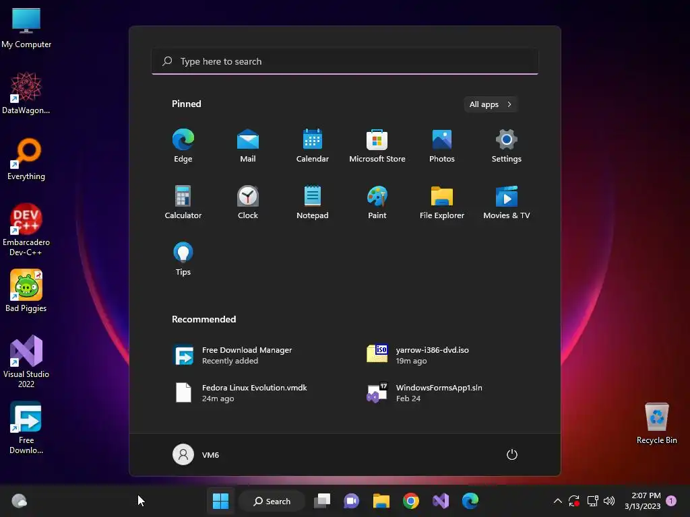Open the Clock app
Image resolution: width=690 pixels, height=517 pixels.
coord(248,202)
